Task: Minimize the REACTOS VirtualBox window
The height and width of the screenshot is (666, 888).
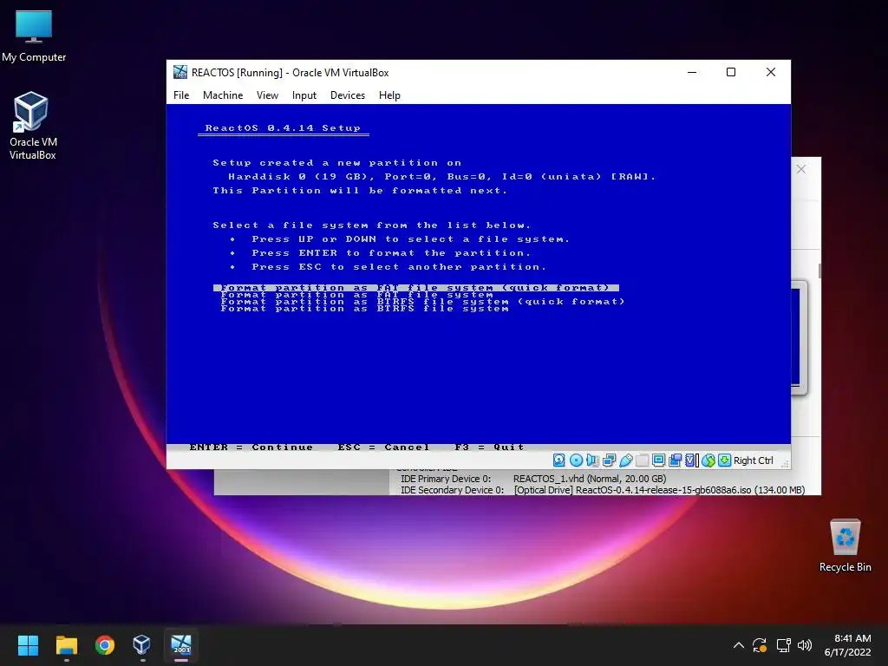Action: point(692,72)
